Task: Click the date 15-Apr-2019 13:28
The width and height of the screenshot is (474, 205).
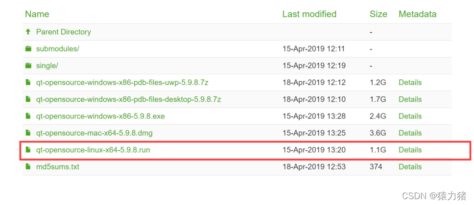Action: coord(314,116)
